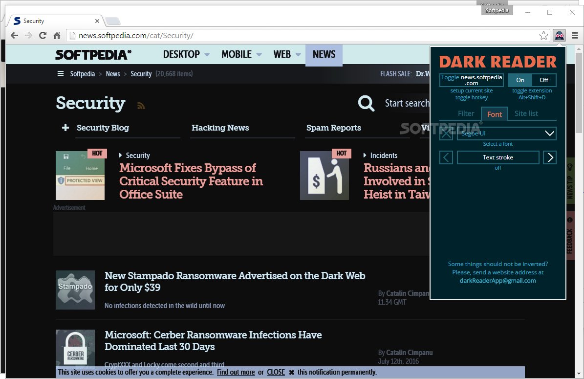Screen dimensions: 584x379
Task: Click the Text stroke value box
Action: click(x=498, y=157)
